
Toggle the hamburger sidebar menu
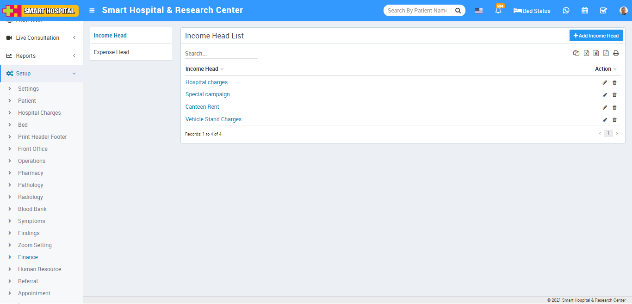click(92, 11)
